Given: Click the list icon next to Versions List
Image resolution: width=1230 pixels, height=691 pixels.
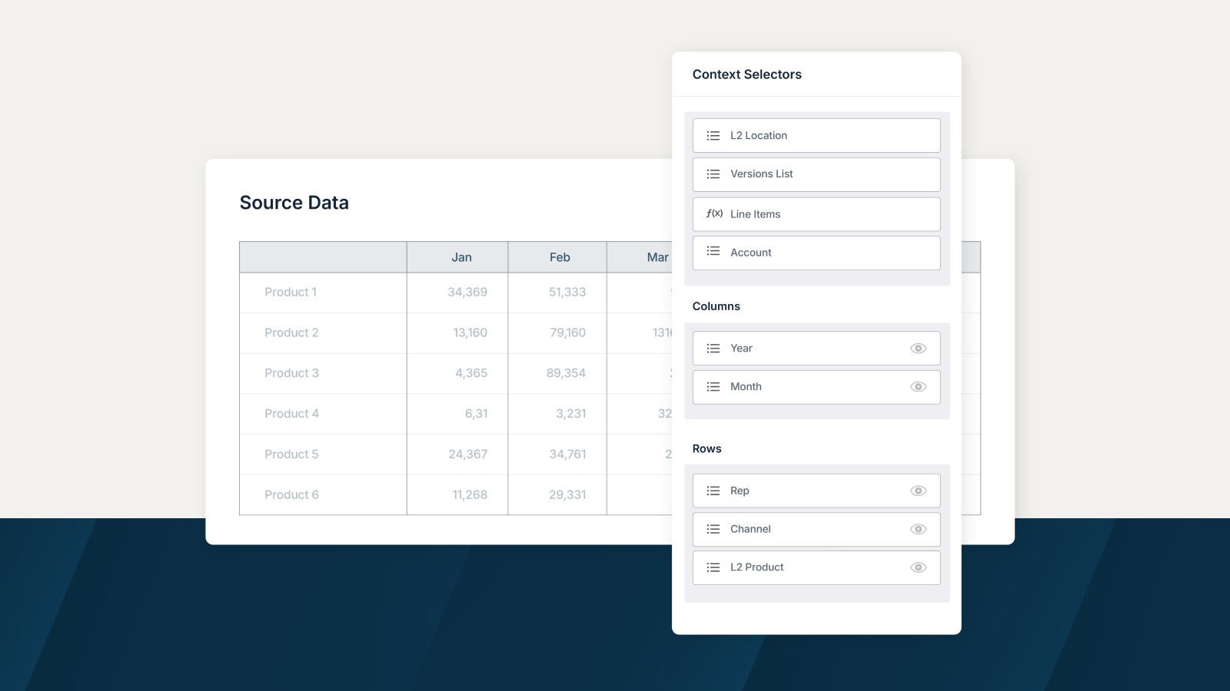Looking at the screenshot, I should [713, 174].
